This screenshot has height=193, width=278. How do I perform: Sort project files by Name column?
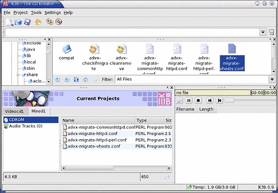[x=98, y=120]
